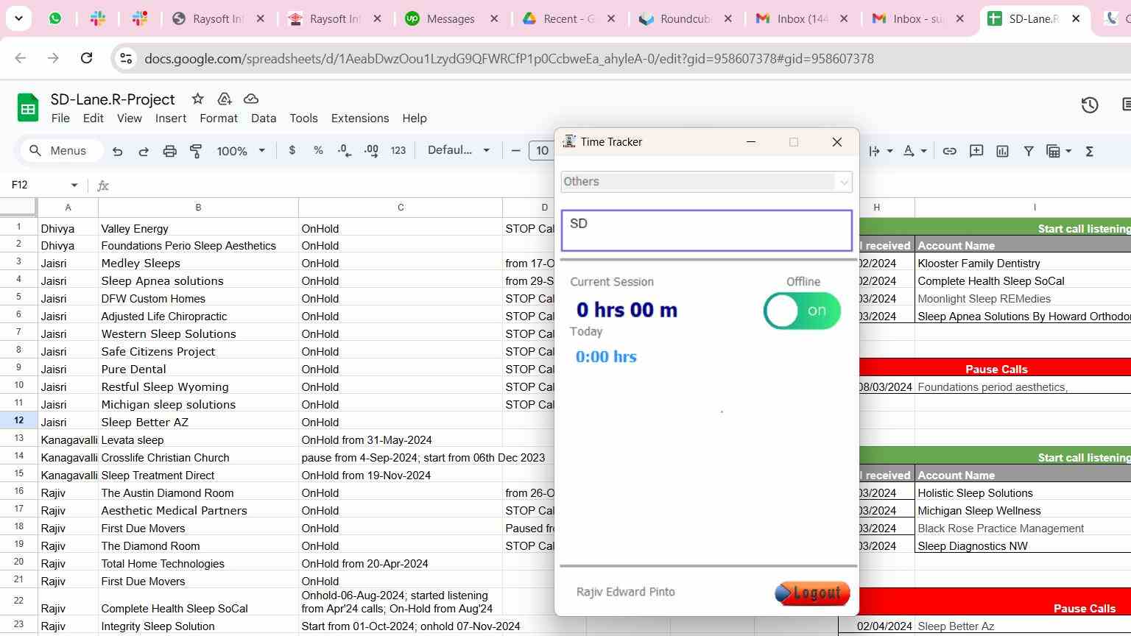Activate the paint format roller tool
The width and height of the screenshot is (1131, 636).
pos(196,151)
